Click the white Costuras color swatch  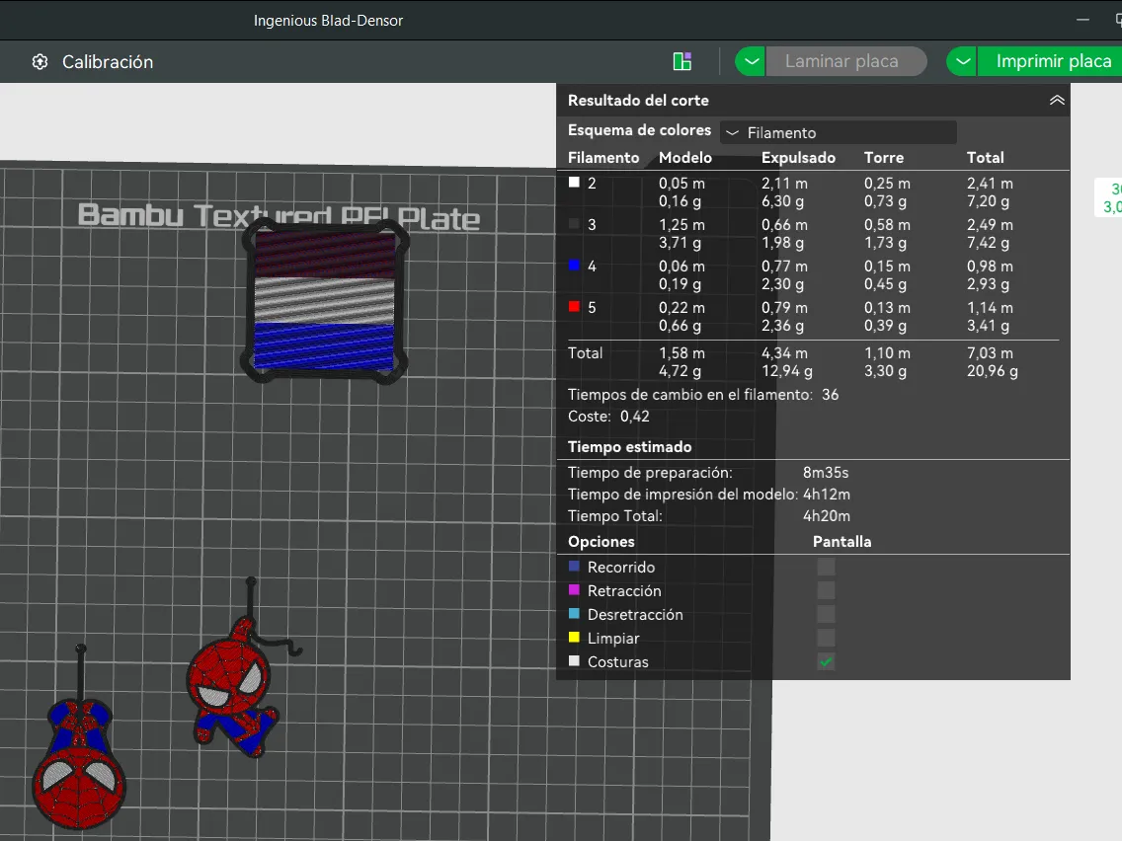coord(574,660)
